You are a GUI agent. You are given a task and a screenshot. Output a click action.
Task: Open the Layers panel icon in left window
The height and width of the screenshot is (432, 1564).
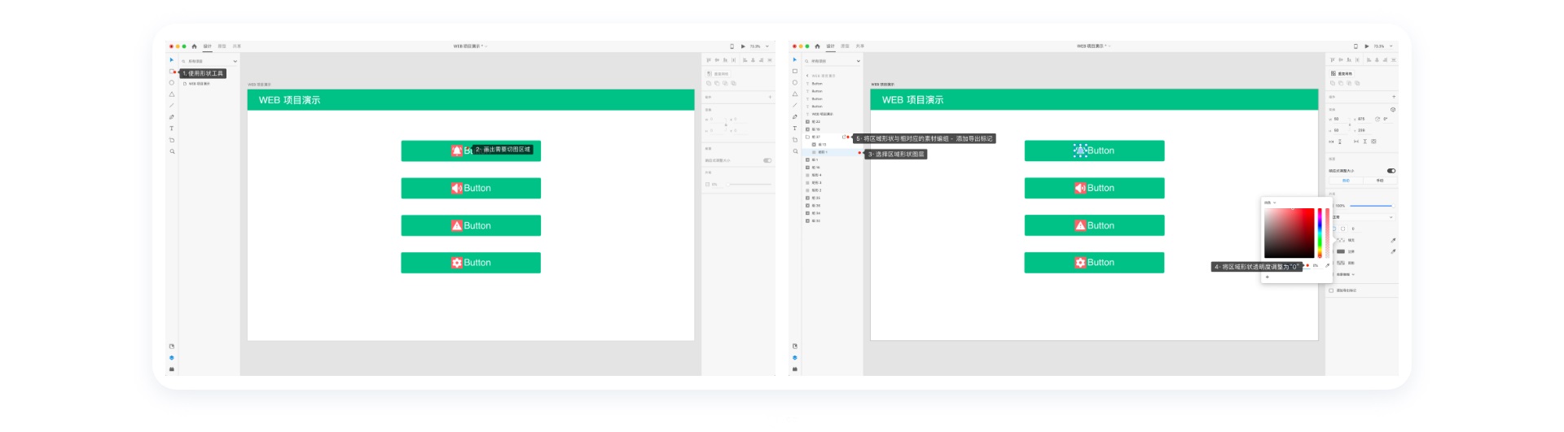click(x=172, y=358)
